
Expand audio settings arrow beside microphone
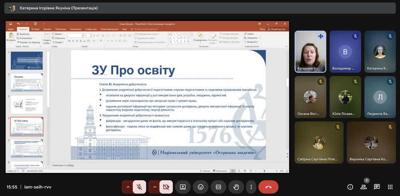click(x=128, y=187)
